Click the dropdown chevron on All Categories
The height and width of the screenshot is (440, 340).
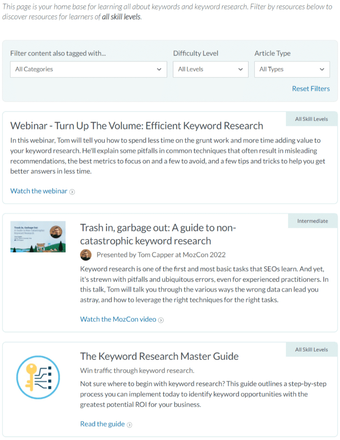pyautogui.click(x=160, y=69)
